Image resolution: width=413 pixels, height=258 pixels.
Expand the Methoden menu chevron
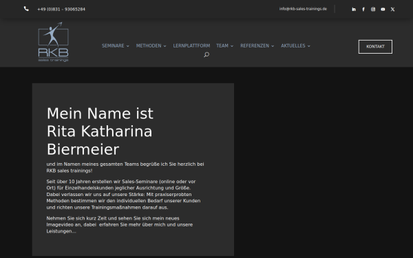(165, 46)
